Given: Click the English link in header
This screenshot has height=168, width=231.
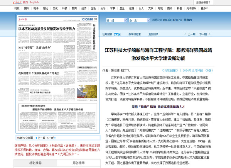Looking at the screenshot, I should tap(34, 2).
